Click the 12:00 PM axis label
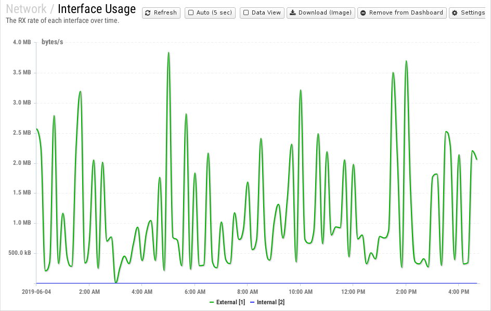Image resolution: width=491 pixels, height=311 pixels. (x=353, y=292)
